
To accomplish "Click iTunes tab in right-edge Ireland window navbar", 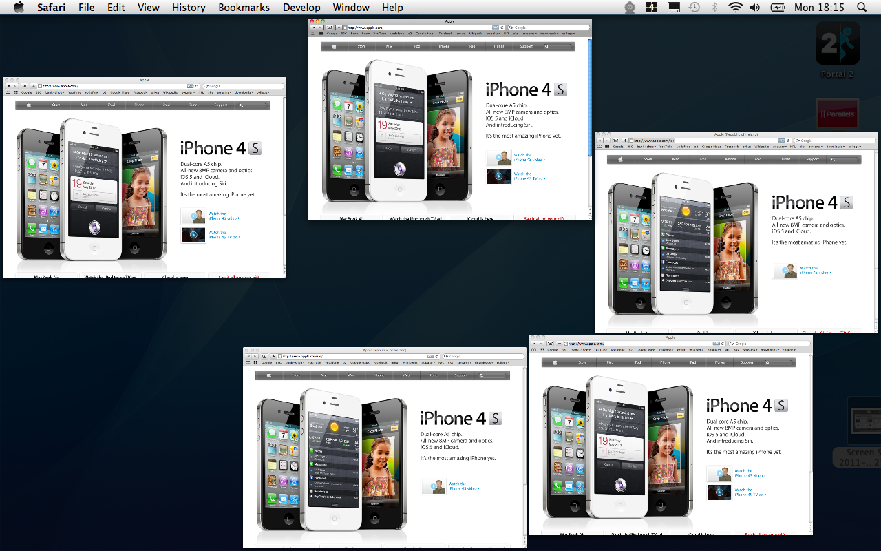I will coord(785,159).
